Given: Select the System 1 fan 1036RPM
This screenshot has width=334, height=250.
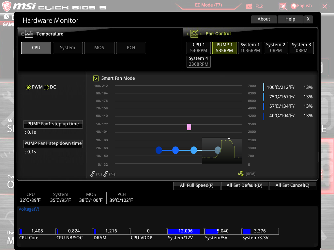Looking at the screenshot, I should pyautogui.click(x=250, y=48).
